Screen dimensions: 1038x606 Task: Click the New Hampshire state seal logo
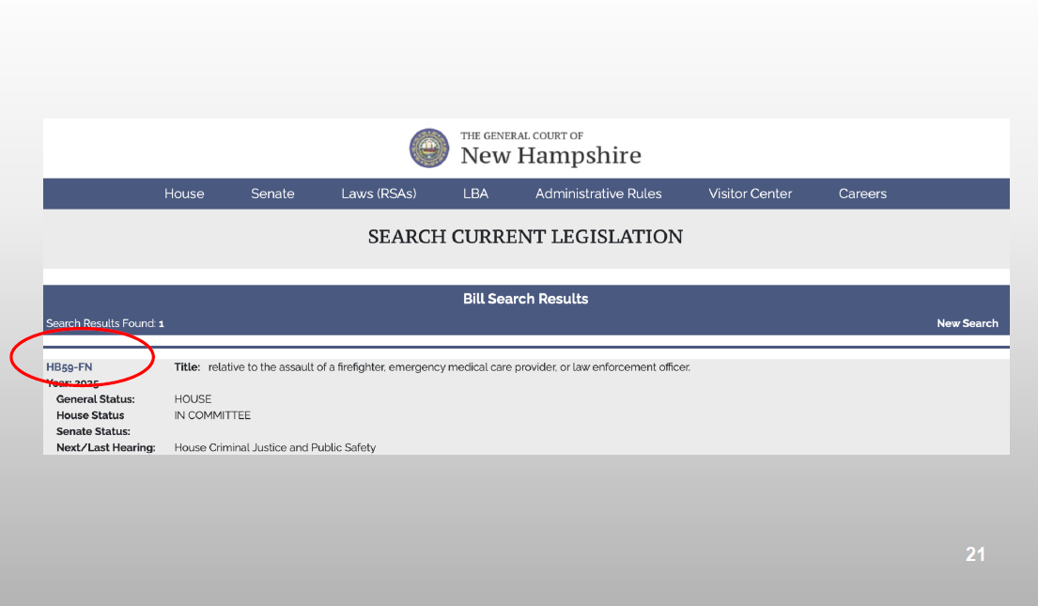point(429,148)
